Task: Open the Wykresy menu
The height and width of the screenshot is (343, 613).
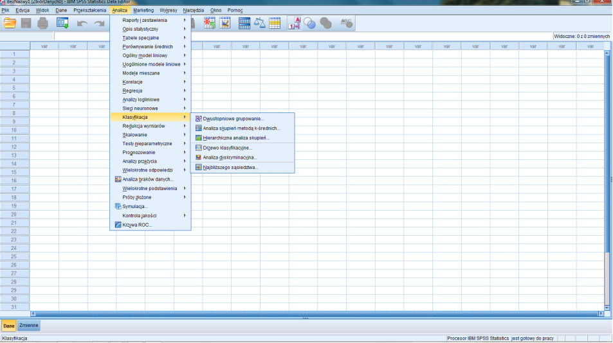Action: coord(169,10)
